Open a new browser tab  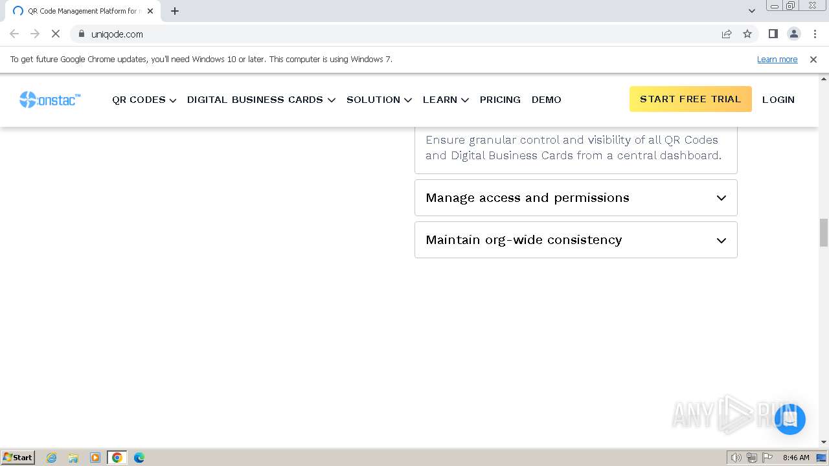tap(175, 11)
